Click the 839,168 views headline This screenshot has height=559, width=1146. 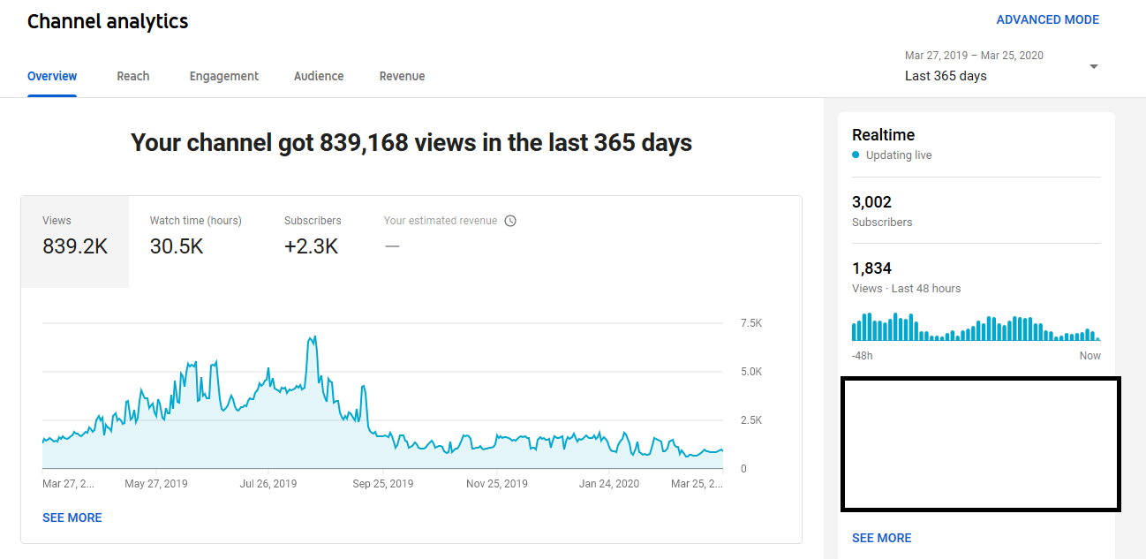point(411,143)
